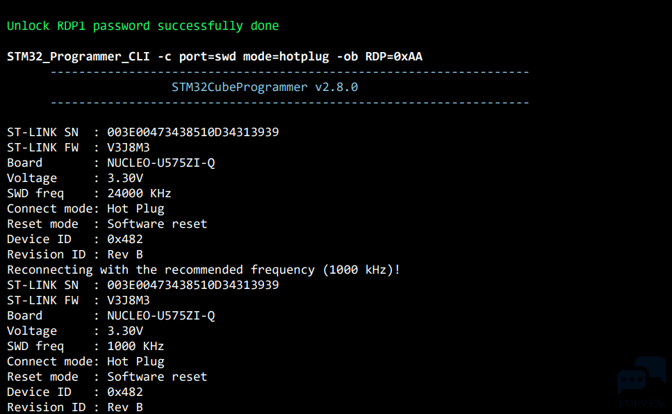Click the SWD freq 1000 KHz value
The image size is (672, 414).
(x=136, y=347)
